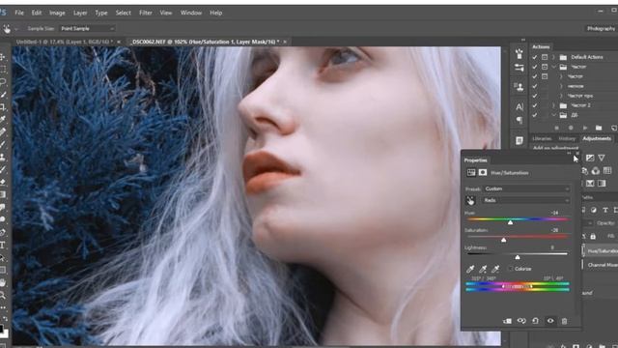The height and width of the screenshot is (348, 618).
Task: Click the Vibrance triangle icon in Adjustments
Action: pos(602,158)
